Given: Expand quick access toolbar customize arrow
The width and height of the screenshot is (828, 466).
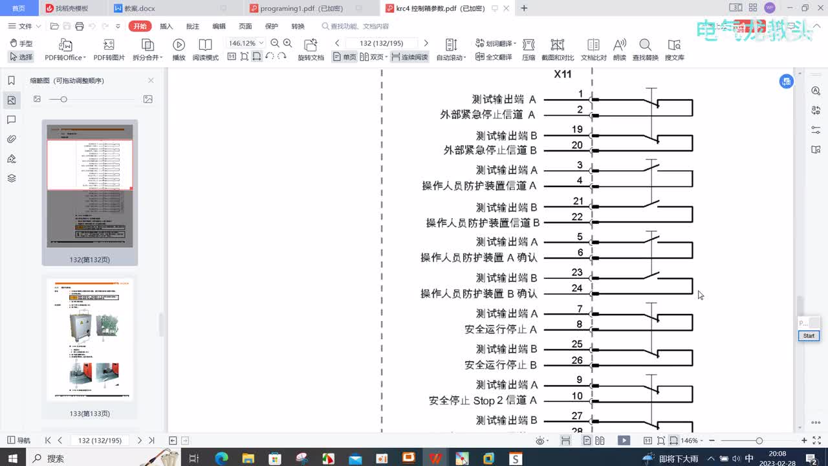Looking at the screenshot, I should tap(118, 27).
